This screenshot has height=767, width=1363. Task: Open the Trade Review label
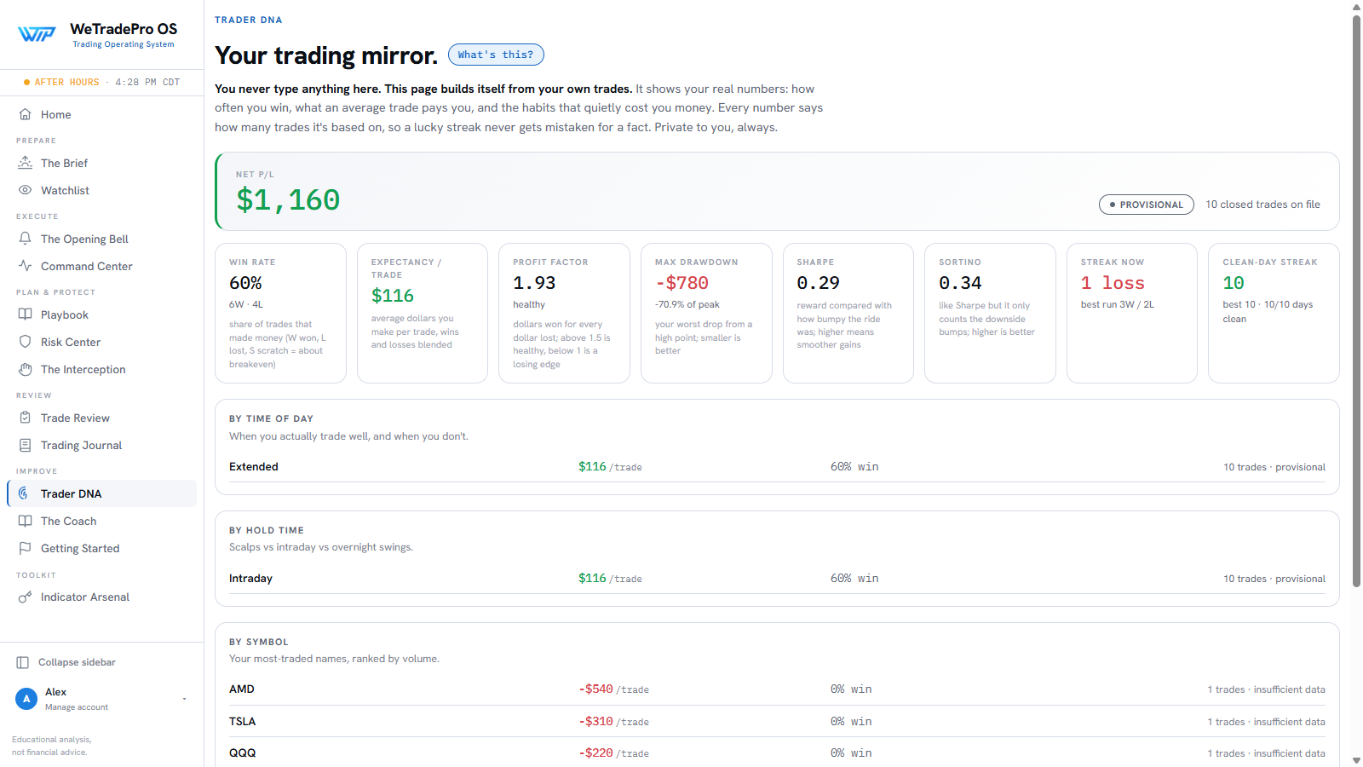75,418
